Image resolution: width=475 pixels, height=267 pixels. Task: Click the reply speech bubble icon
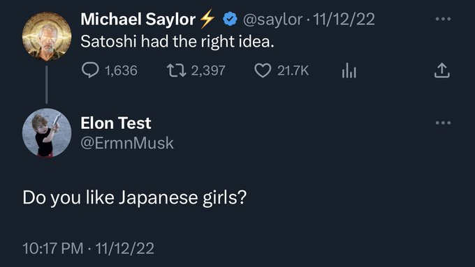90,70
